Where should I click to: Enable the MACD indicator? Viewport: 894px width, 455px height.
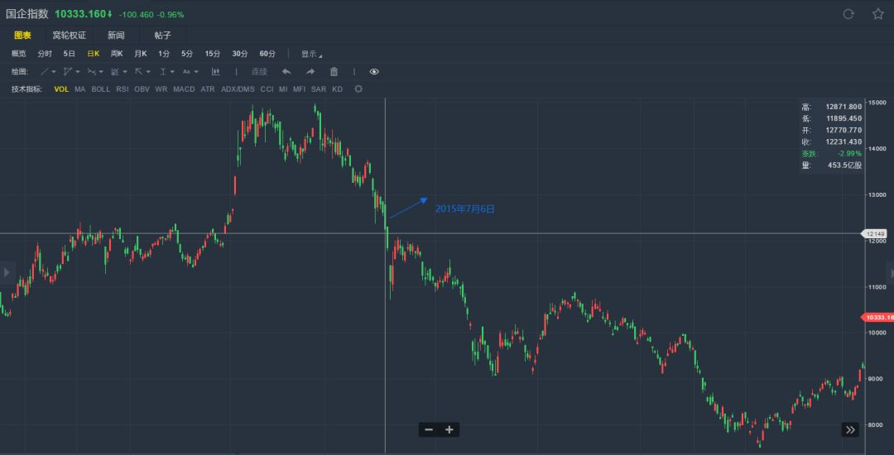click(x=184, y=89)
